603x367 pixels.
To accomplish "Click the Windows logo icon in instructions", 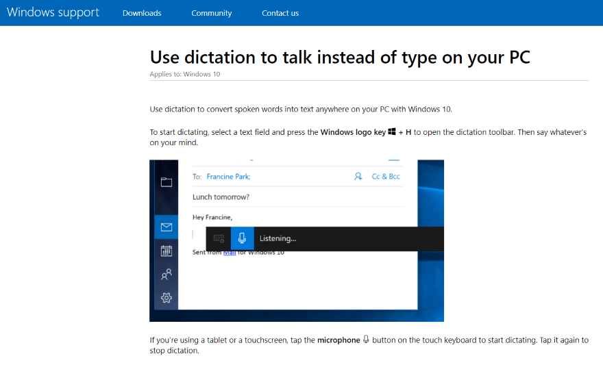I will click(x=392, y=131).
